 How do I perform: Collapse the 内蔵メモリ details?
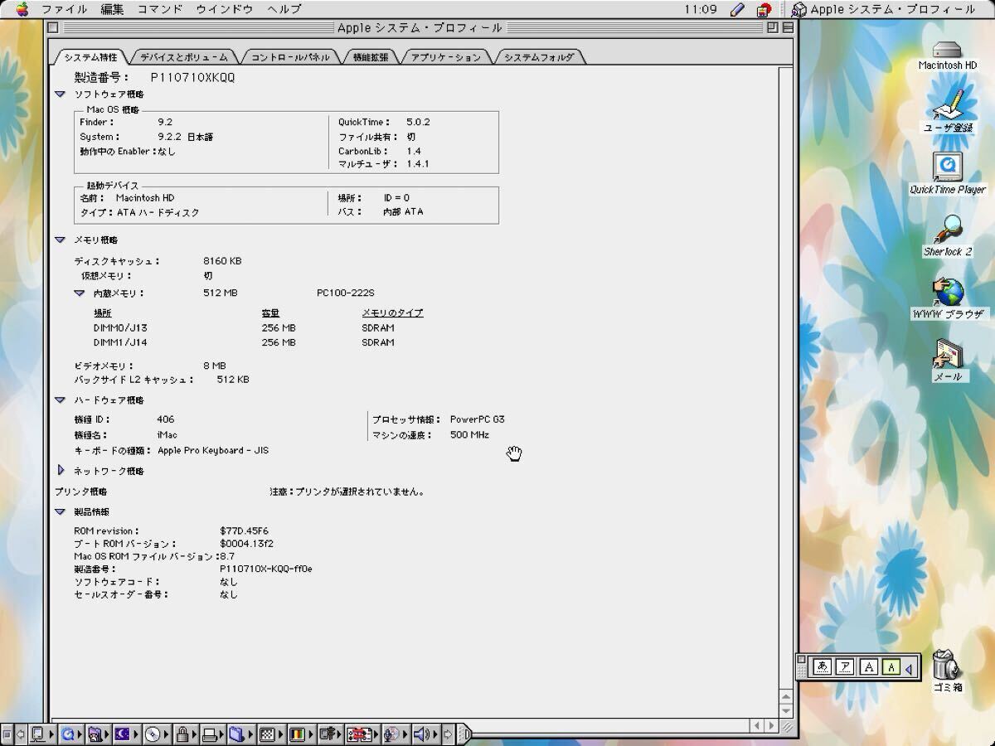pyautogui.click(x=79, y=293)
